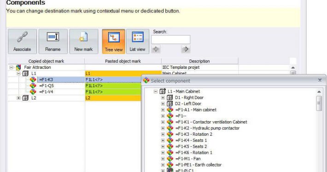Screen dimensions: 327x172
Task: Switch to Tree view
Action: point(114,41)
